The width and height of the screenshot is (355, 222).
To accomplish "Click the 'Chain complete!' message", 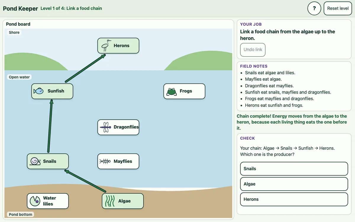I will (292, 122).
